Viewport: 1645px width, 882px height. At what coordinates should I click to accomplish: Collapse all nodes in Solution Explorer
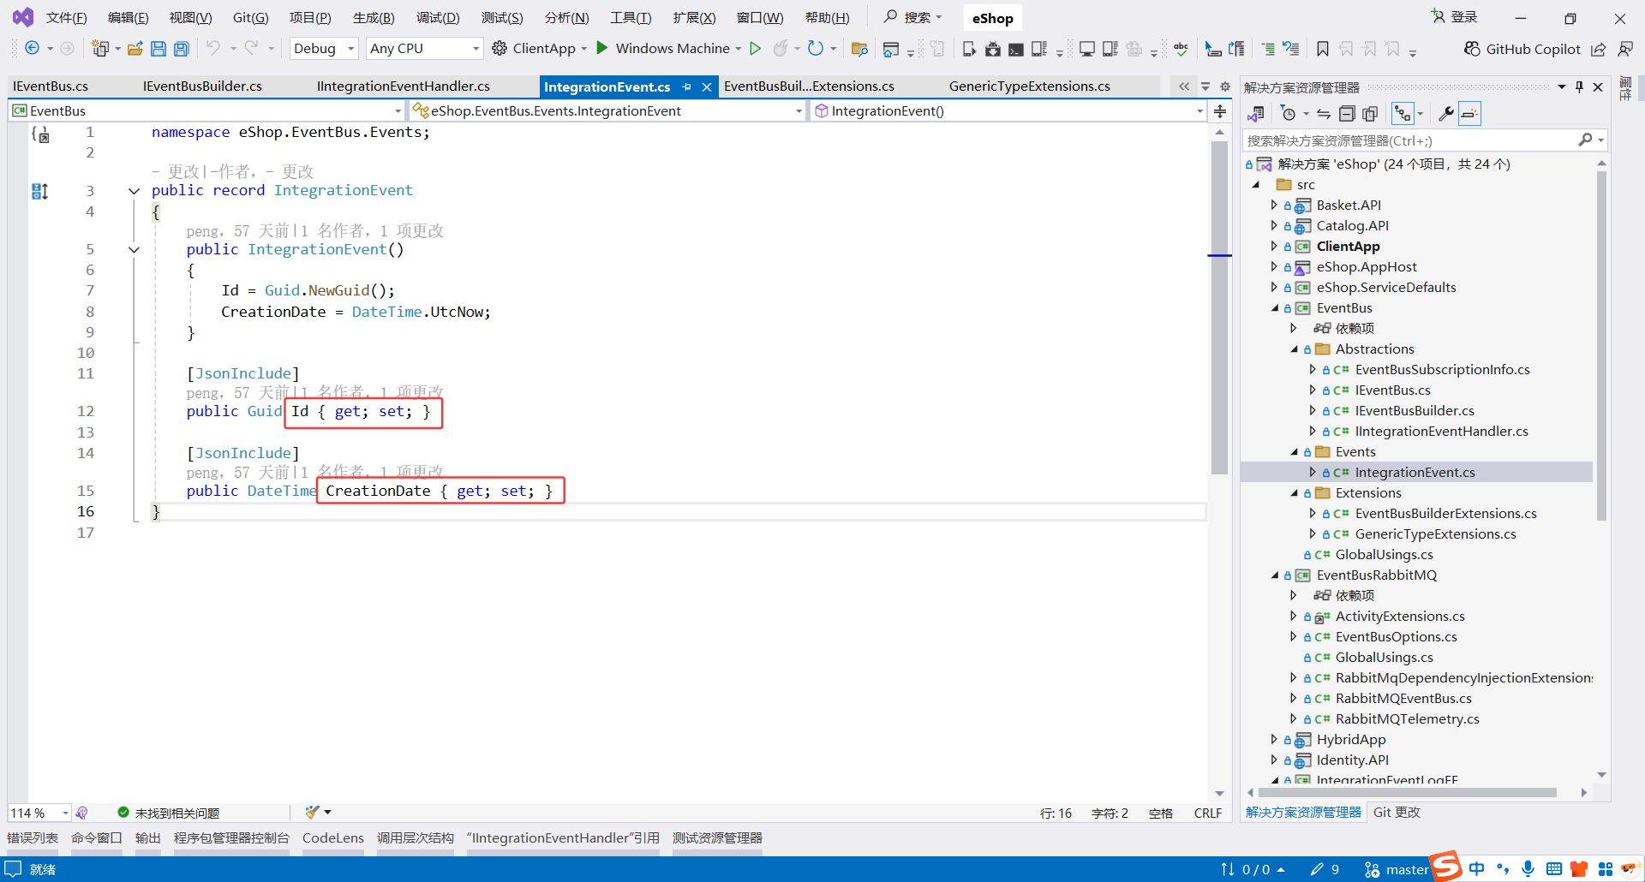[x=1347, y=114]
